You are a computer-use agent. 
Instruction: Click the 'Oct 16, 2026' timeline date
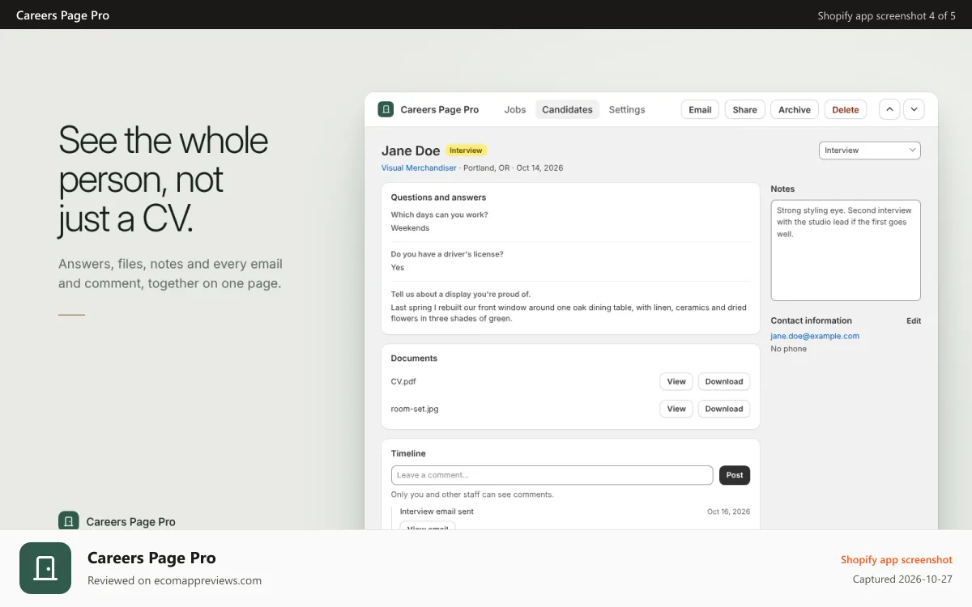(x=728, y=511)
